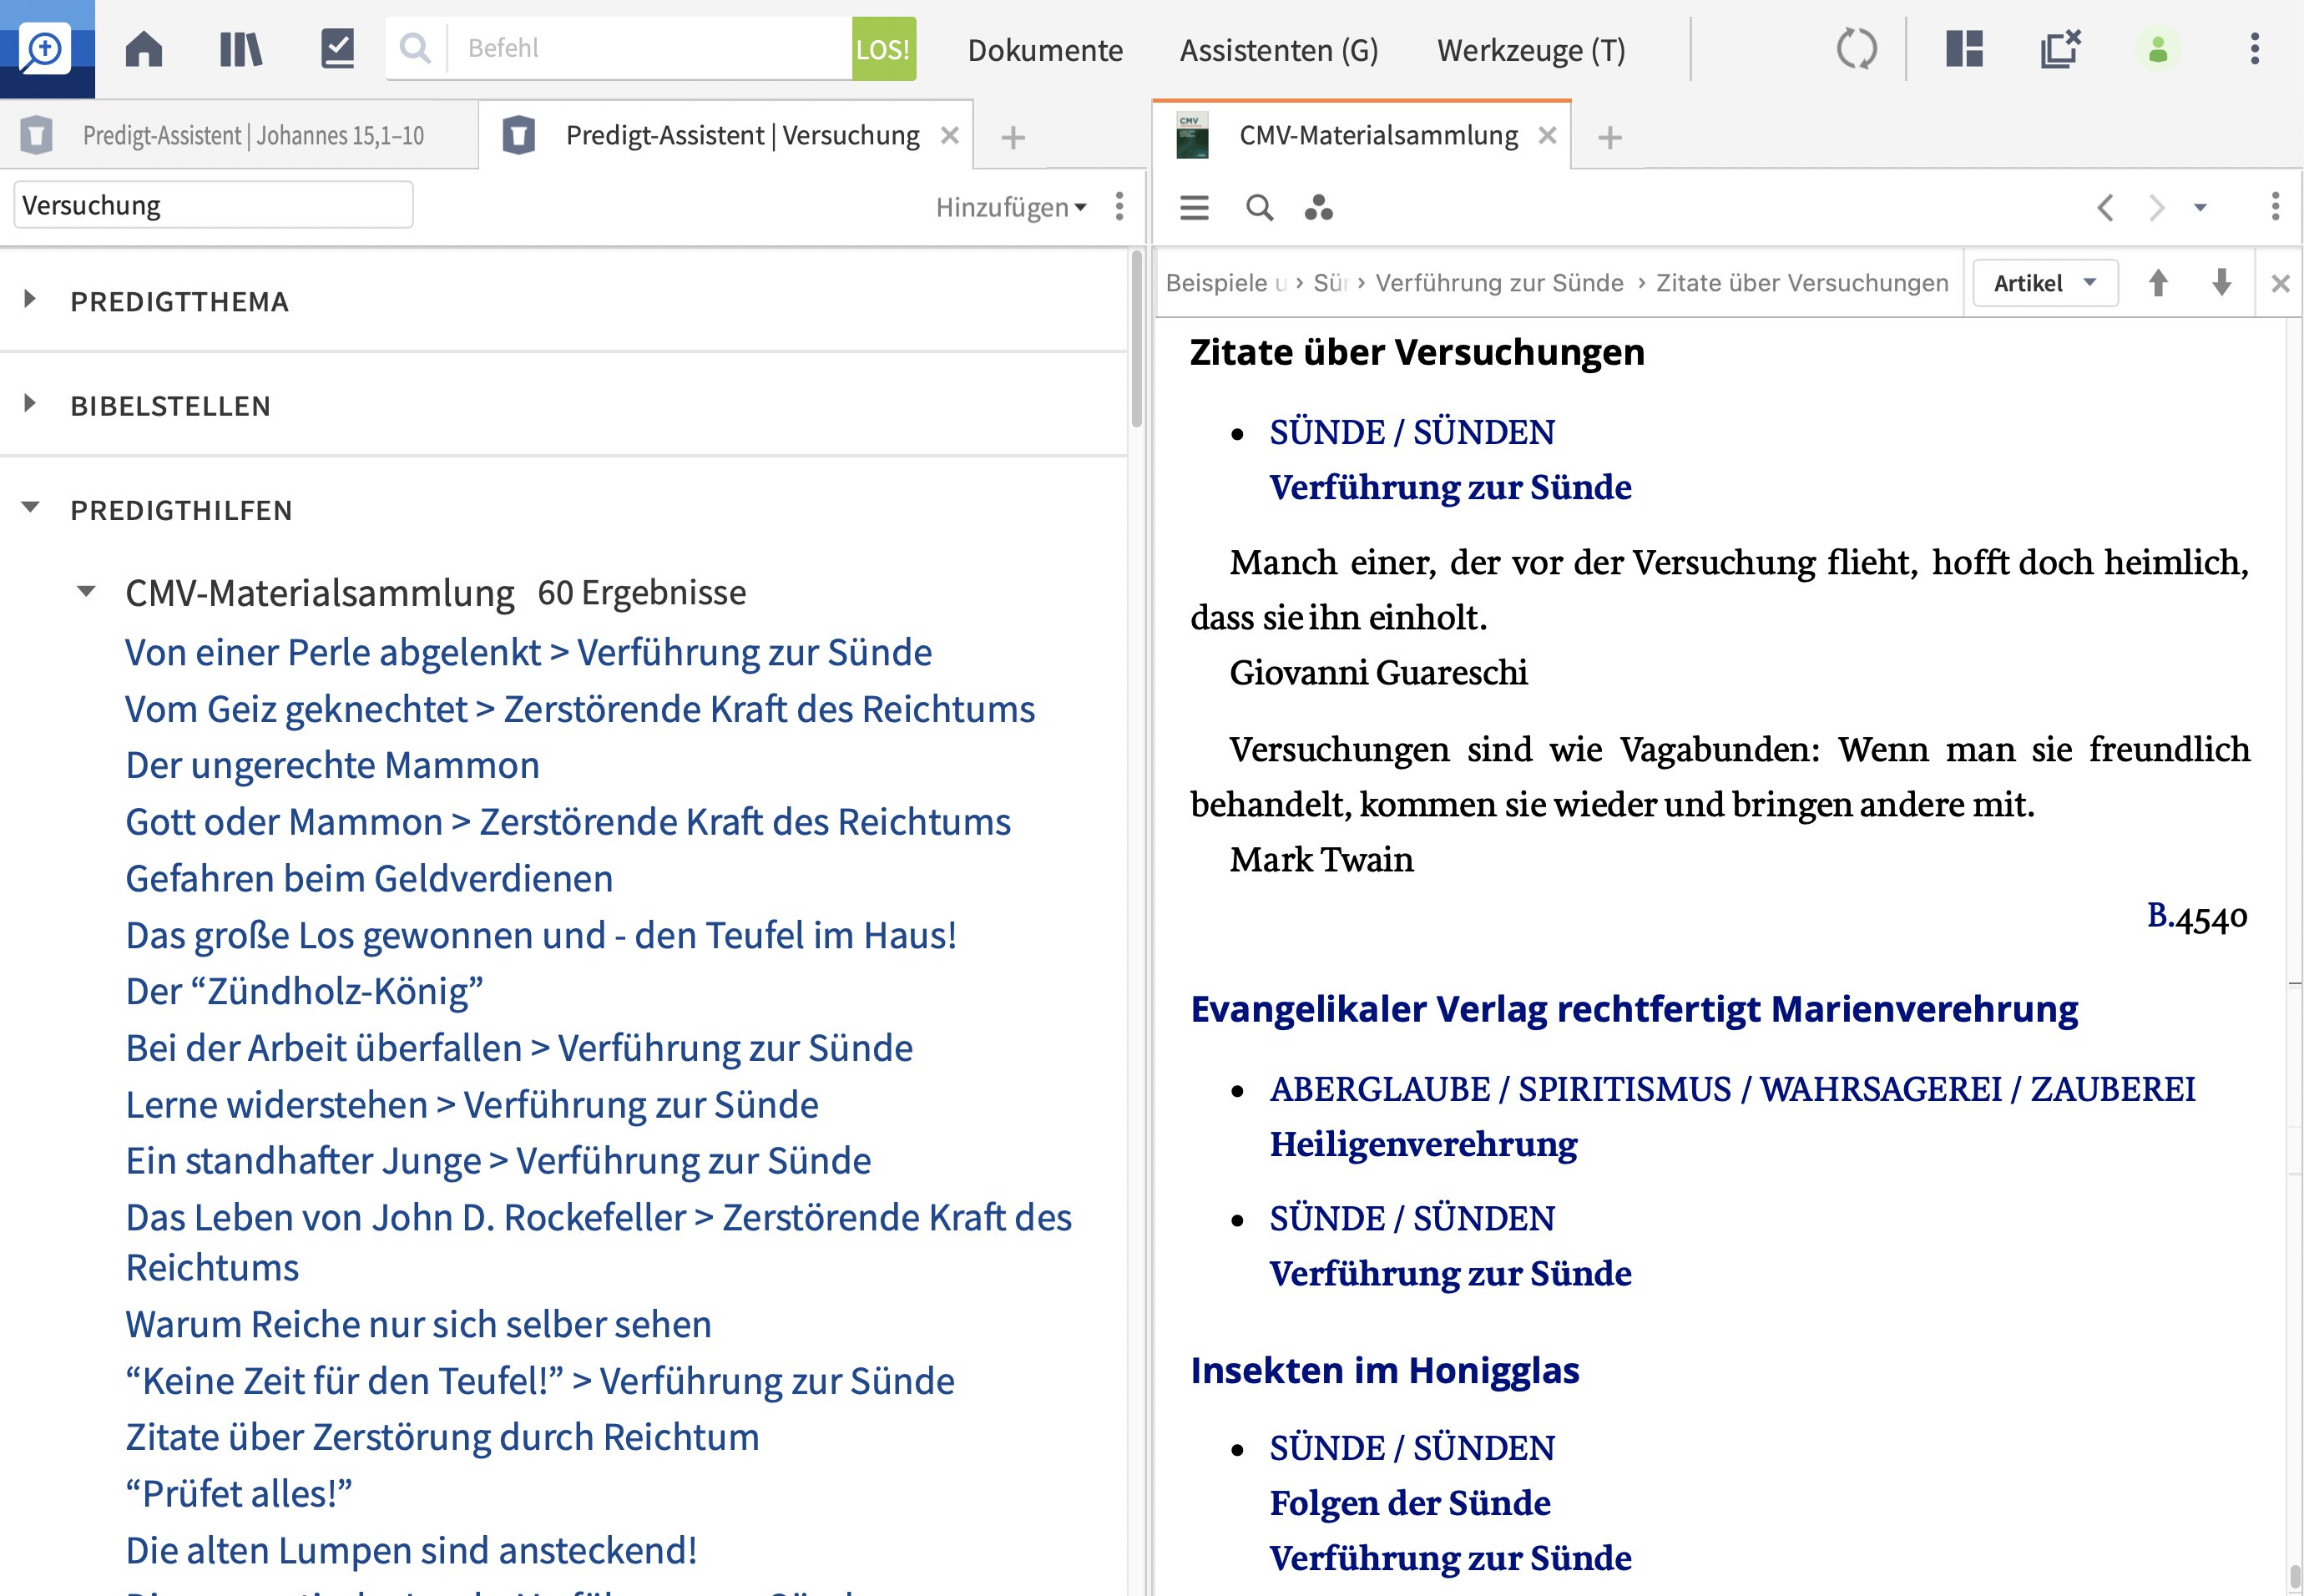
Task: Close the locator bar with X
Action: coord(2280,284)
